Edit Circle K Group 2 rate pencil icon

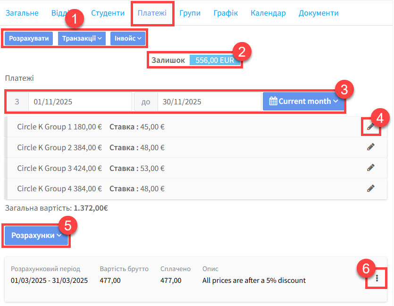click(371, 147)
